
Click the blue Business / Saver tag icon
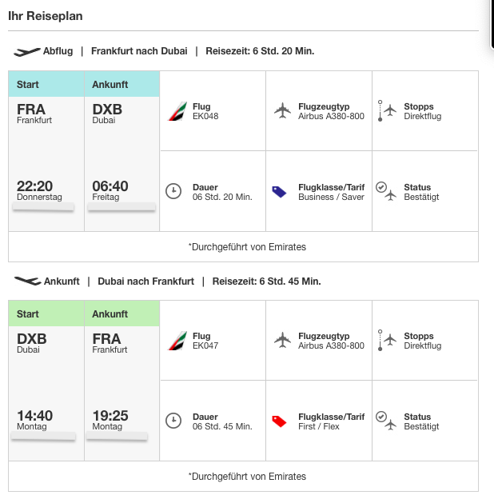tap(279, 191)
